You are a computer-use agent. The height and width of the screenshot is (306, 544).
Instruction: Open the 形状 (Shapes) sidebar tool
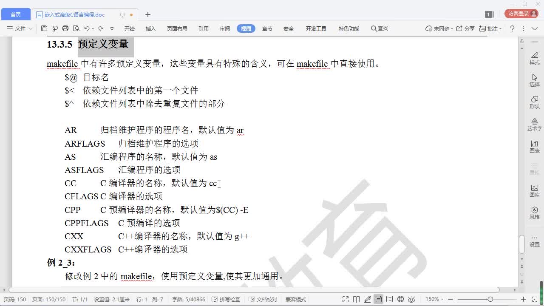coord(534,102)
